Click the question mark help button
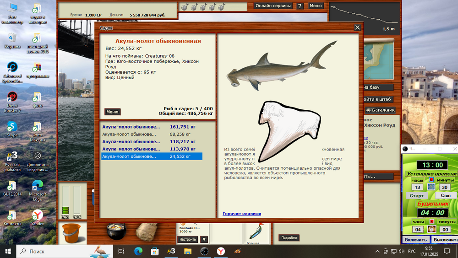 (300, 6)
